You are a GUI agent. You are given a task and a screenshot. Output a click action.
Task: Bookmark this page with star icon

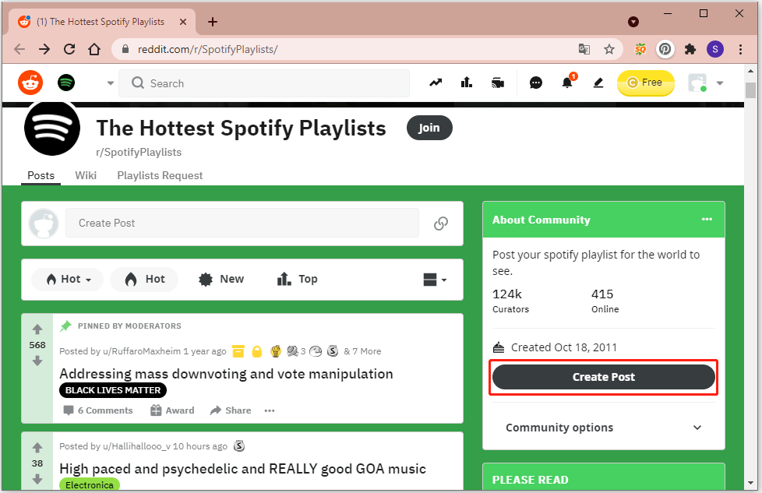tap(609, 49)
